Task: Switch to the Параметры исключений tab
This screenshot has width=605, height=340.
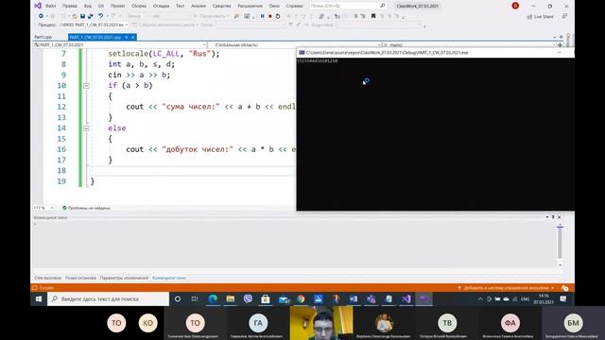Action: [124, 278]
